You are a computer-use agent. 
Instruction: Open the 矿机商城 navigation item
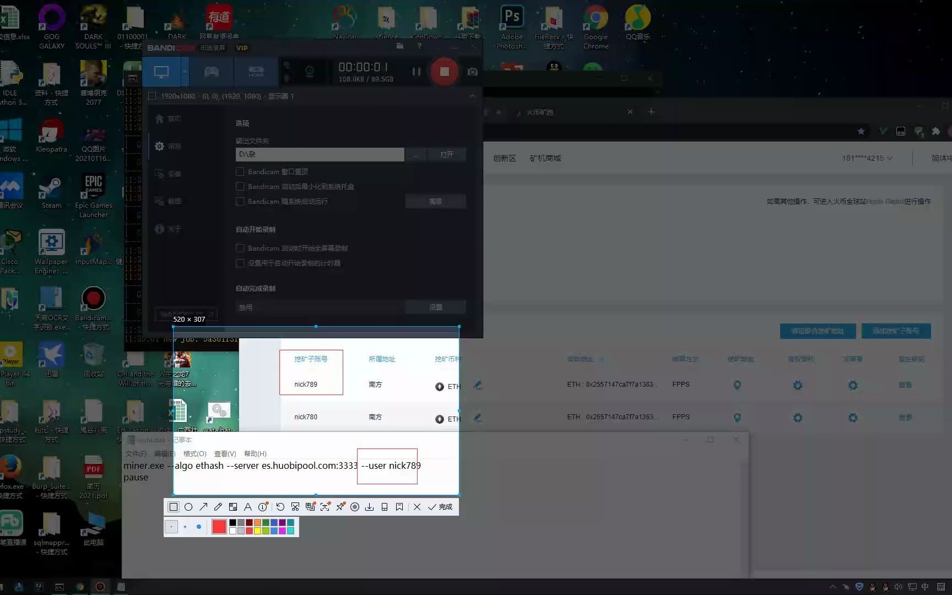coord(545,159)
